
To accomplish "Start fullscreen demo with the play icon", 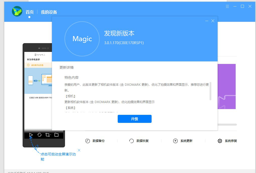I will coord(31,135).
